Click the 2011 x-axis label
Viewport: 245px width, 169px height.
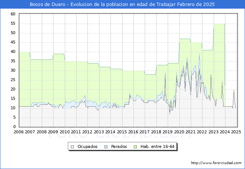76,132
